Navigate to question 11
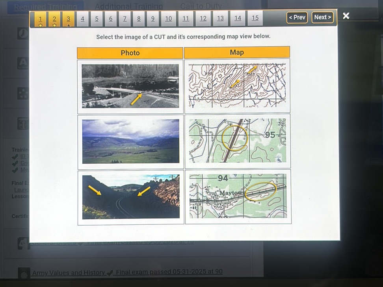This screenshot has height=287, width=383. (x=186, y=19)
